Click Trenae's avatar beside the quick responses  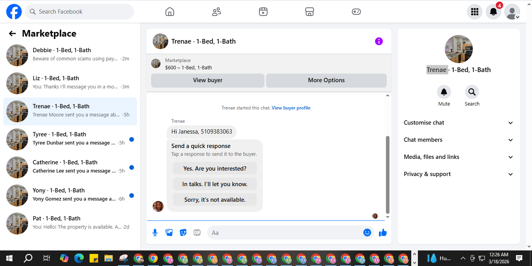pos(158,206)
